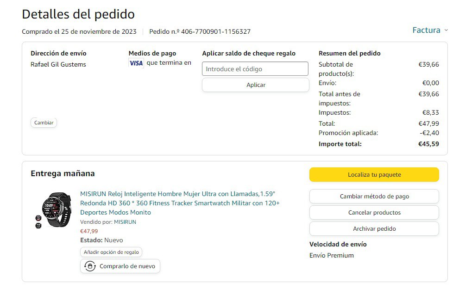Viewport: 459px width, 289px height.
Task: Click Comprarlo de nuevo button
Action: point(120,266)
